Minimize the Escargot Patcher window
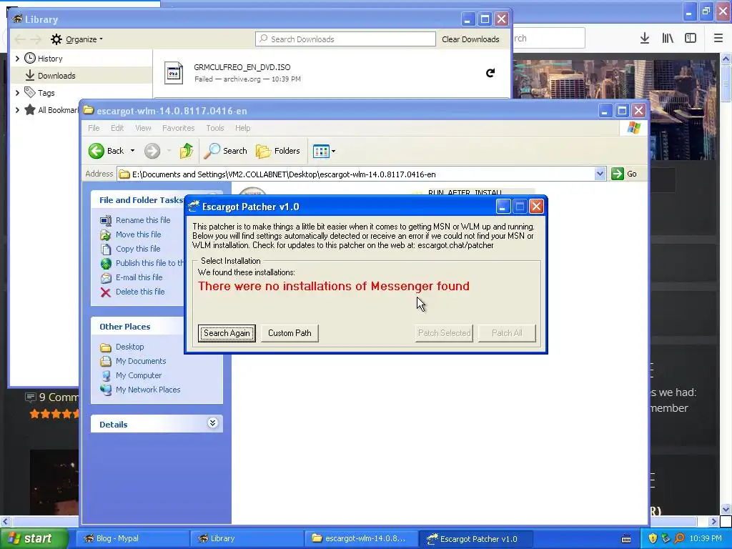This screenshot has width=732, height=549. pos(503,207)
